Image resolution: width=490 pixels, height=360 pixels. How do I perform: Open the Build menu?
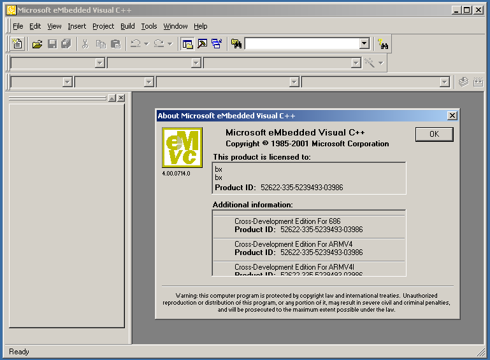(x=127, y=26)
